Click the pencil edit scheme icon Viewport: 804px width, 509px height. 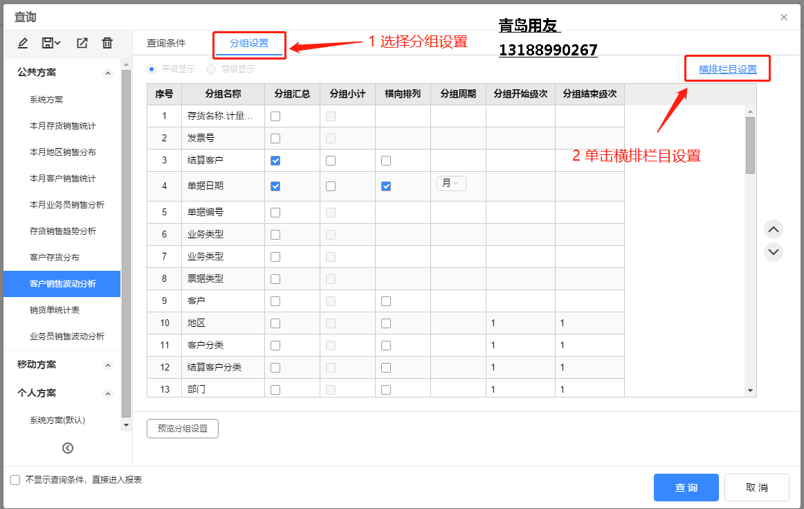tap(23, 44)
